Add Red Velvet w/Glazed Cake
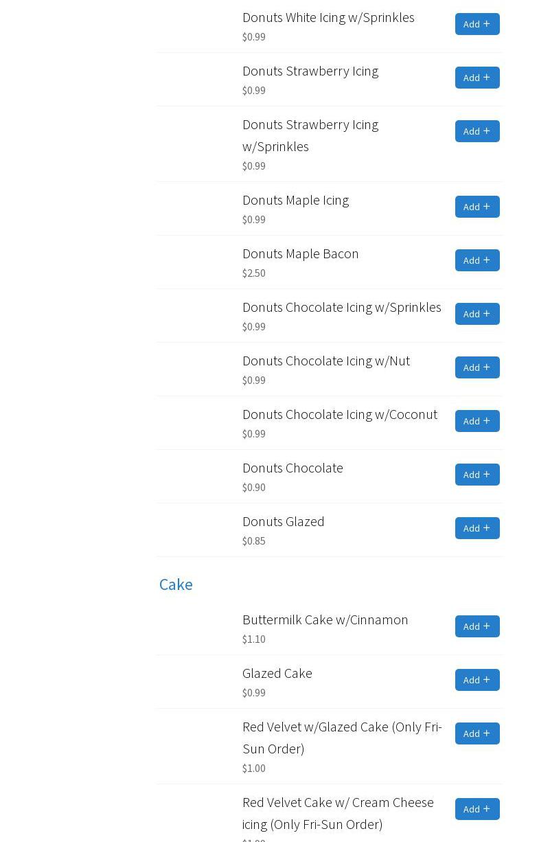The width and height of the screenshot is (539, 842). coord(477,733)
